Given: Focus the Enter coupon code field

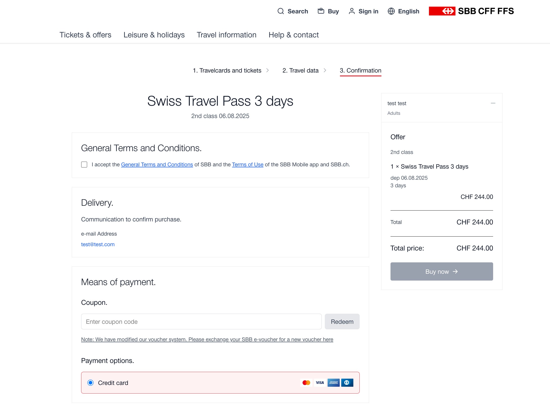Looking at the screenshot, I should tap(201, 322).
